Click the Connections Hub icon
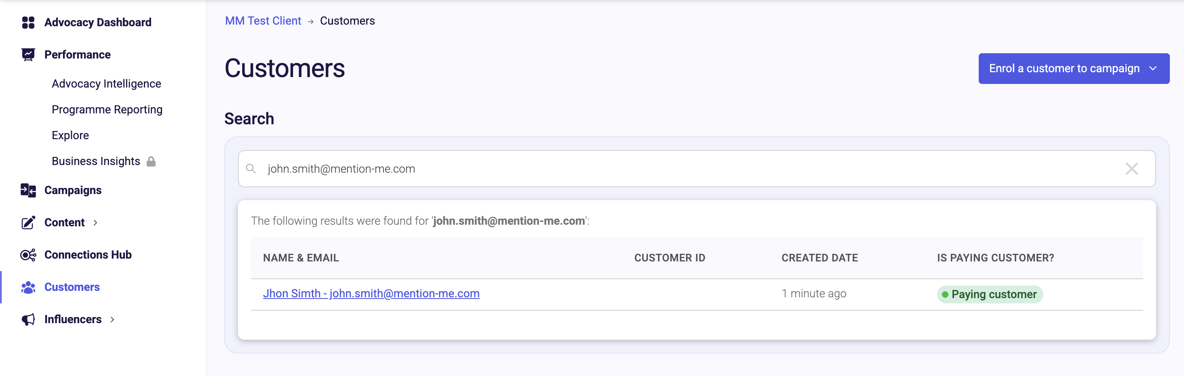Image resolution: width=1184 pixels, height=376 pixels. [x=28, y=255]
